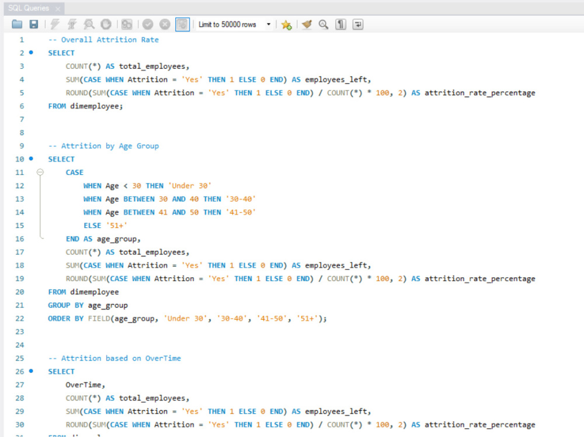Image resolution: width=584 pixels, height=437 pixels.
Task: Save the script with the floppy disk icon
Action: [x=34, y=25]
